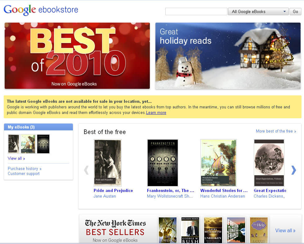
Task: Select the Frankenstein book cover in Best of the free
Action: (163, 163)
